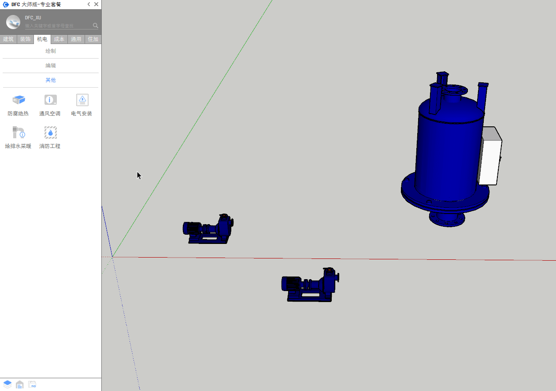This screenshot has width=556, height=391.
Task: Switch to the 建筑 tab
Action: (x=8, y=39)
